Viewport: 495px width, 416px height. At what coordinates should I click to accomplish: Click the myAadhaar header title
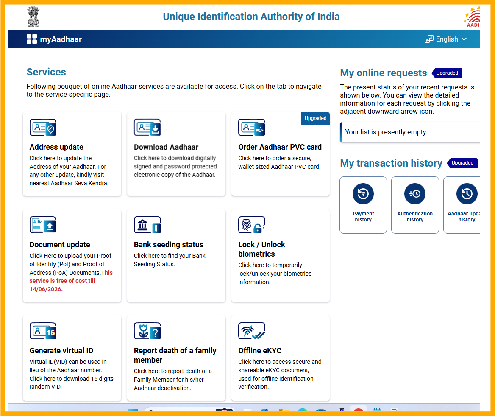[61, 39]
